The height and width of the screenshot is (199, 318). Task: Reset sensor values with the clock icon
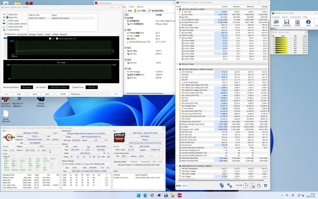pyautogui.click(x=246, y=185)
